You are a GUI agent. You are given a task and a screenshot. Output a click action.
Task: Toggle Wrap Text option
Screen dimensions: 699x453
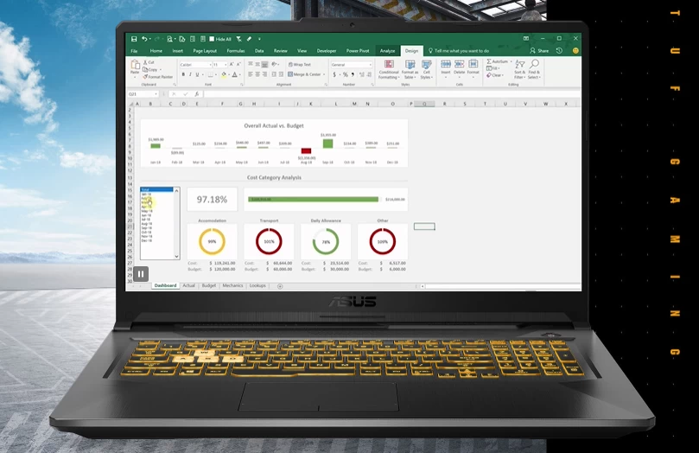(300, 65)
